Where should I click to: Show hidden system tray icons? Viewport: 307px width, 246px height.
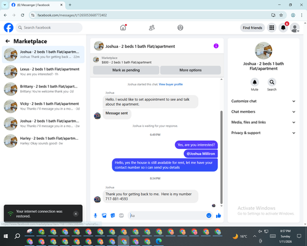pos(254,236)
